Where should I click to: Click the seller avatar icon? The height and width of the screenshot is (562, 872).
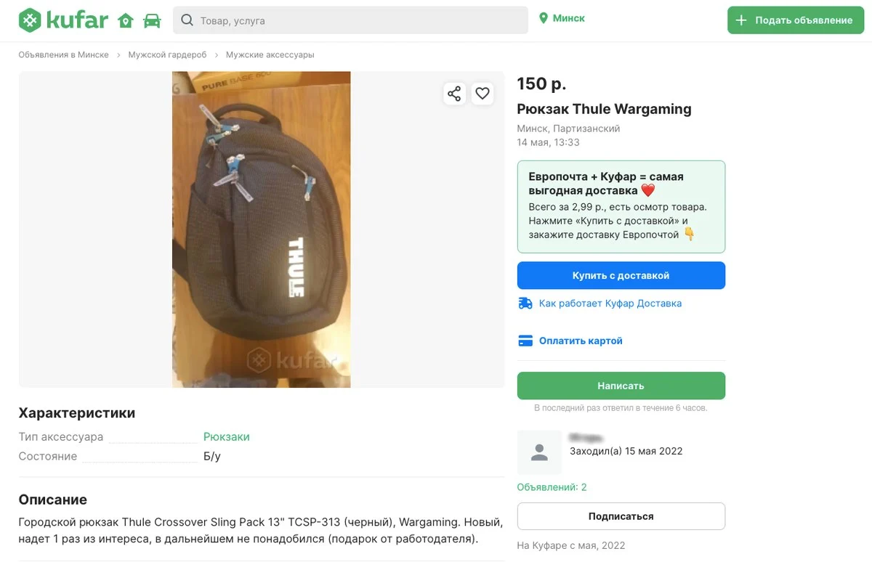coord(539,452)
